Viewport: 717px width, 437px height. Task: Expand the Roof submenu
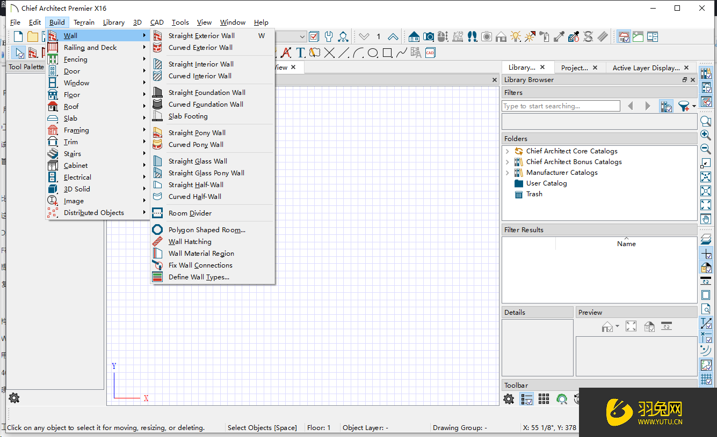pos(97,107)
